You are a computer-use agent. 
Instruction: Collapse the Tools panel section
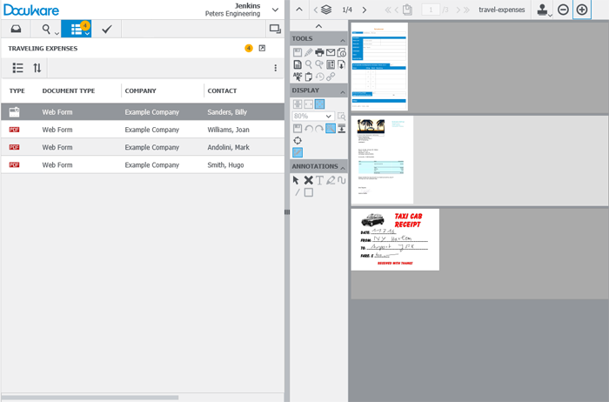click(x=342, y=38)
